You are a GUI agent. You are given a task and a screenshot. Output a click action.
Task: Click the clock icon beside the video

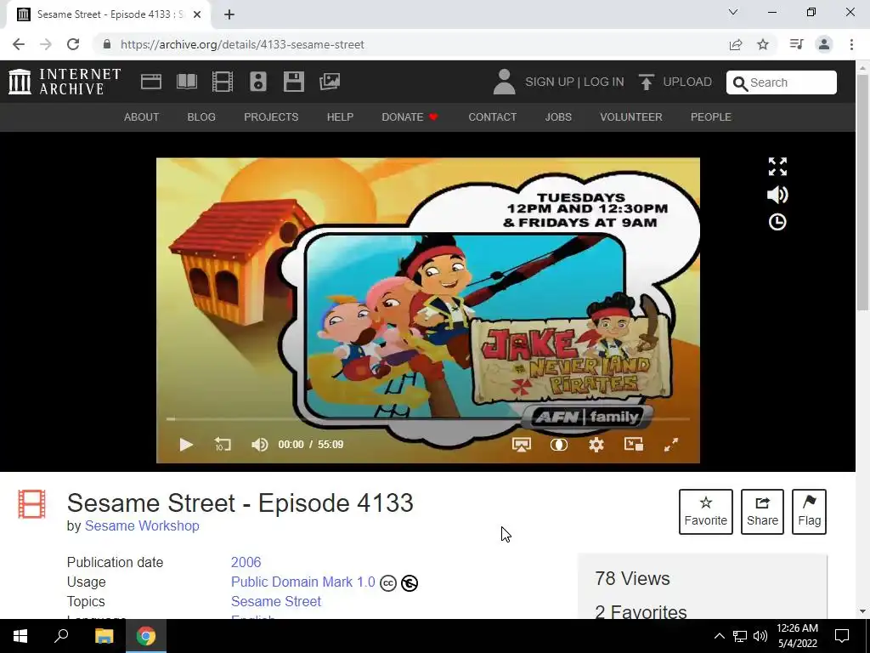[777, 222]
